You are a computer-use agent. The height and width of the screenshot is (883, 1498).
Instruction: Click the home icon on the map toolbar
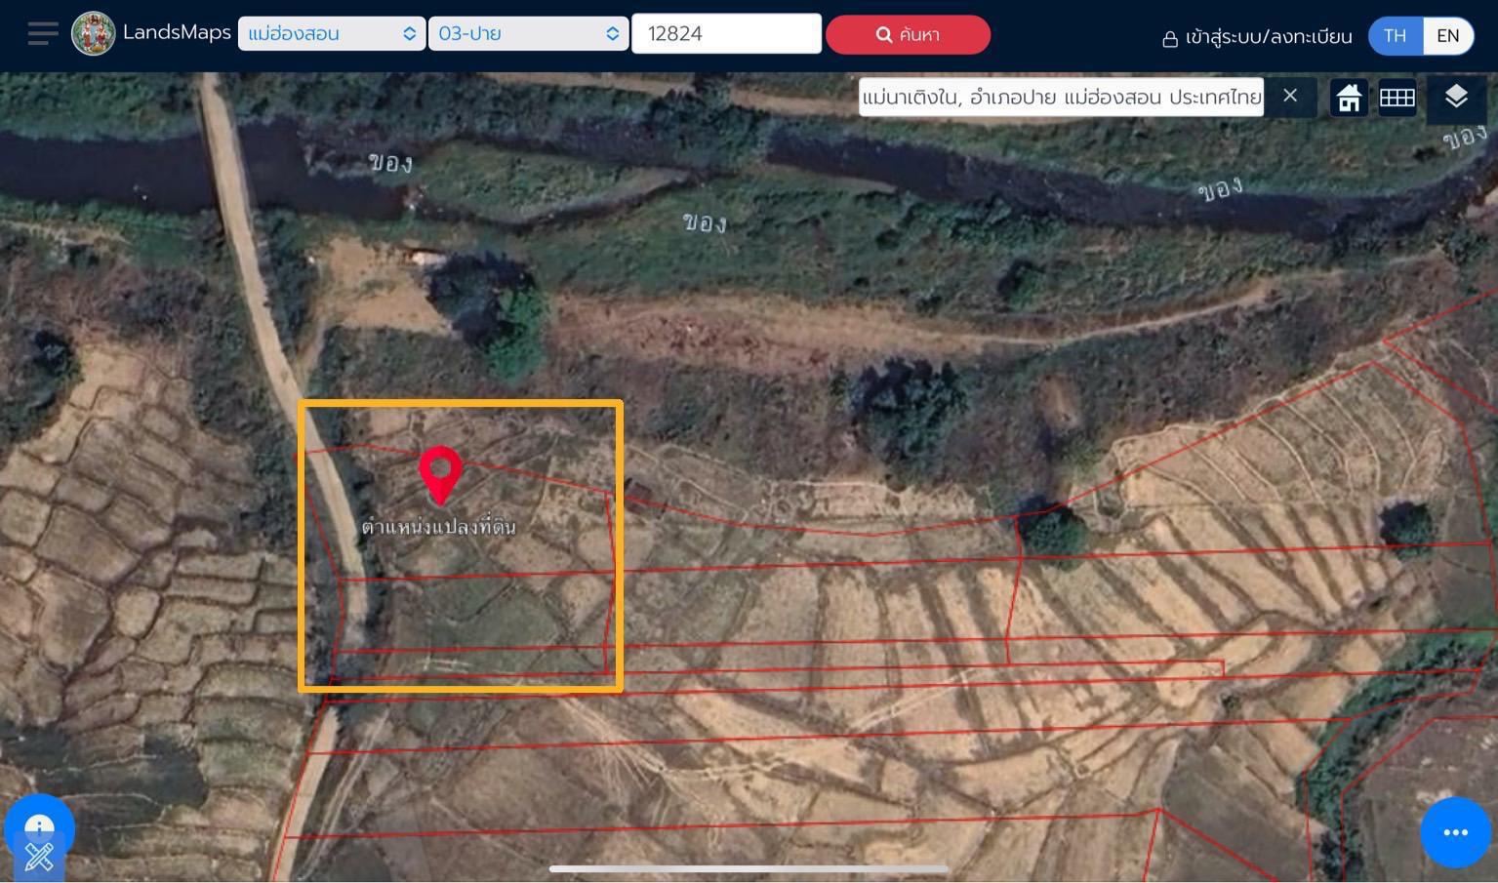pos(1349,98)
